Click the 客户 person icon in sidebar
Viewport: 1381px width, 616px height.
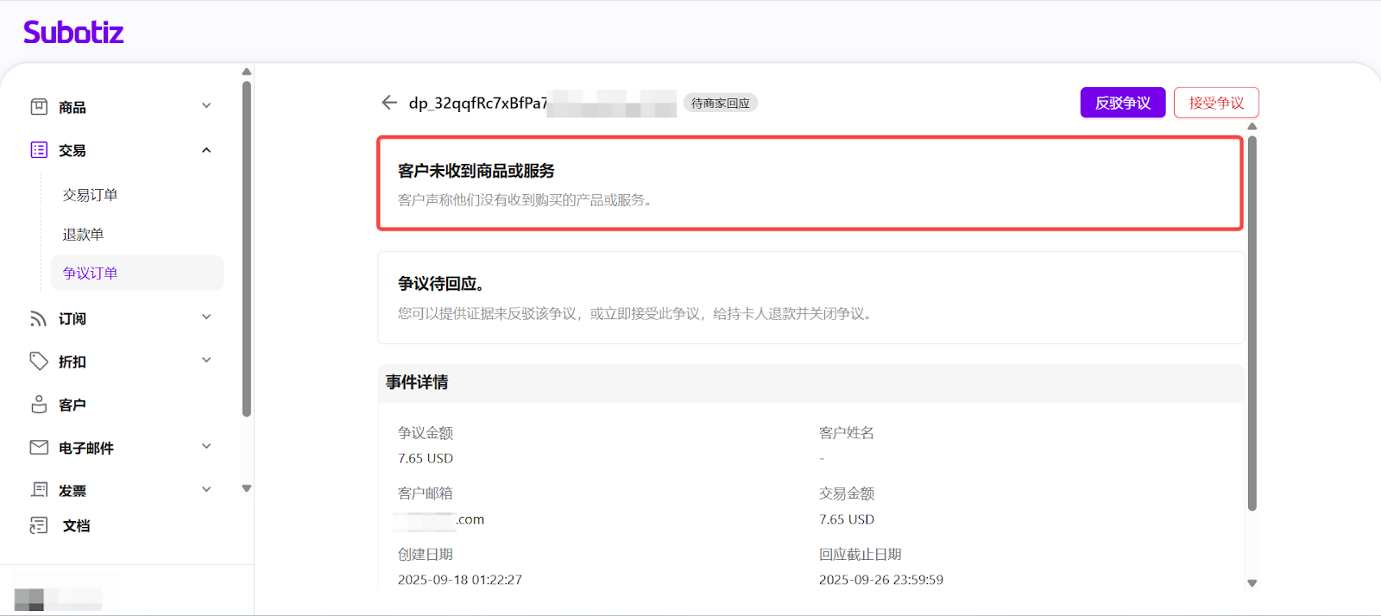point(39,405)
